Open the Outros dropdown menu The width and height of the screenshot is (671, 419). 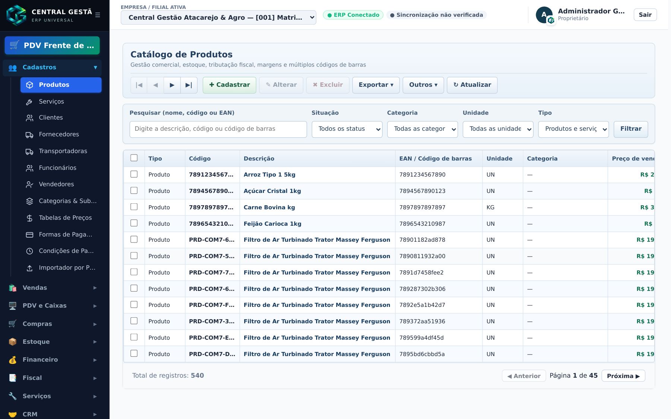tap(423, 85)
